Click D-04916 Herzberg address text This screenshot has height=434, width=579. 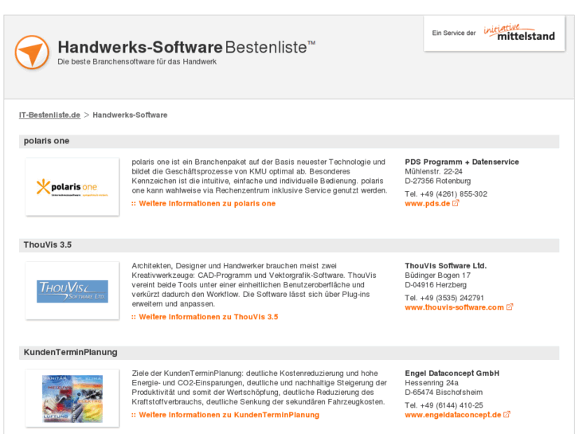coord(436,285)
